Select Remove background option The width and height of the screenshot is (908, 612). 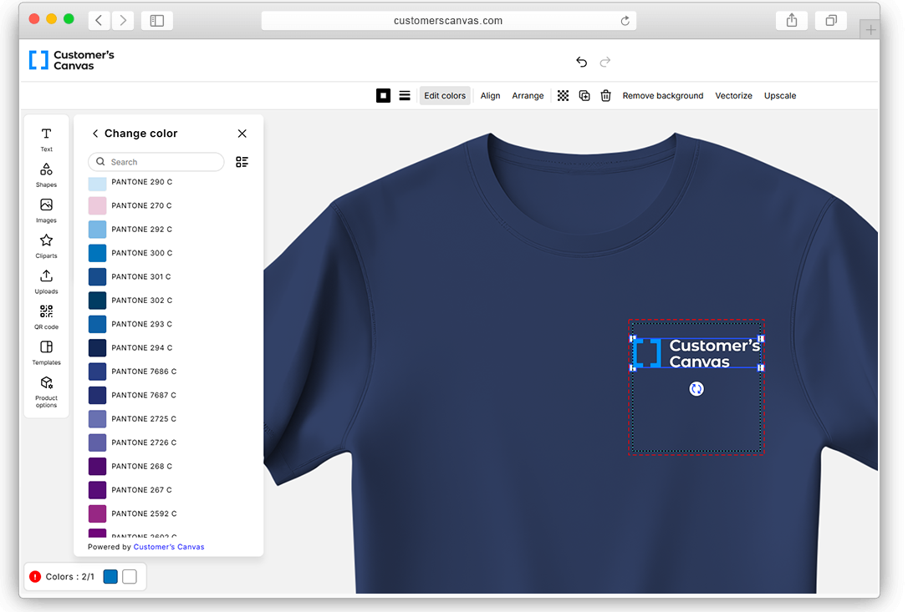coord(662,96)
